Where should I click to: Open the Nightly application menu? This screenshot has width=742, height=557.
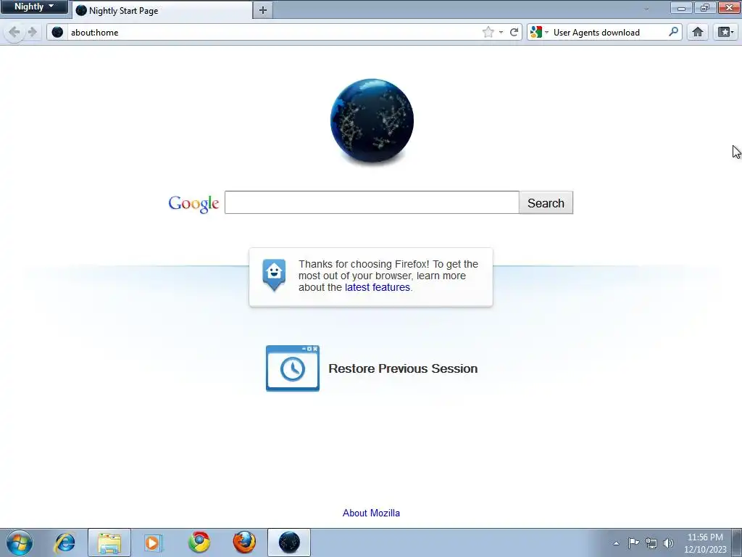click(x=34, y=7)
